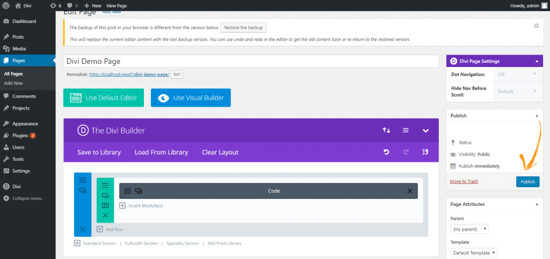This screenshot has width=550, height=259.
Task: Go to Dashboard in sidebar
Action: (24, 21)
